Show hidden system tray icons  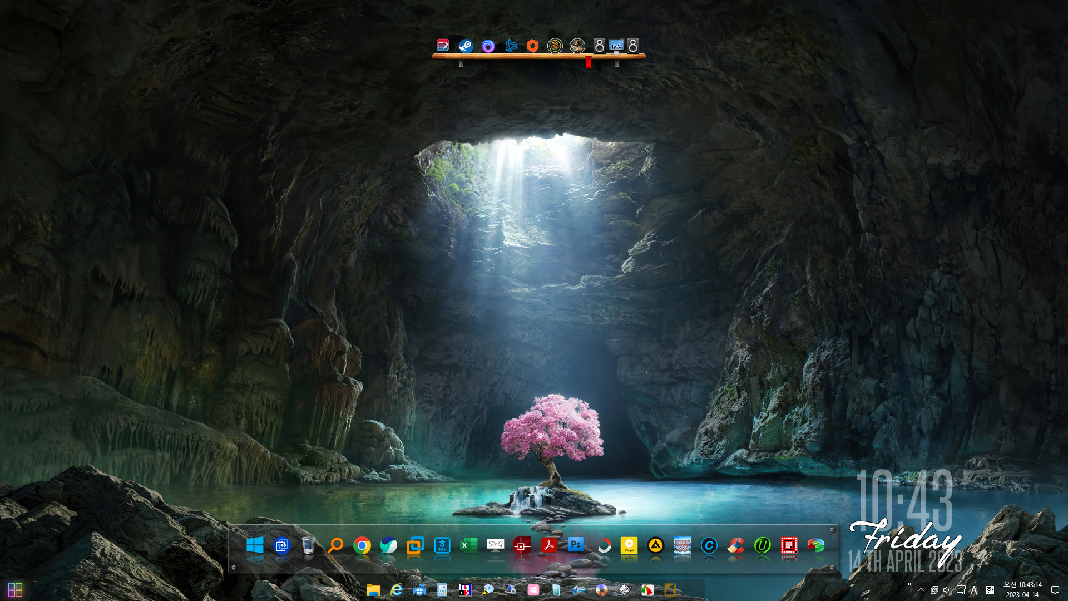[921, 590]
